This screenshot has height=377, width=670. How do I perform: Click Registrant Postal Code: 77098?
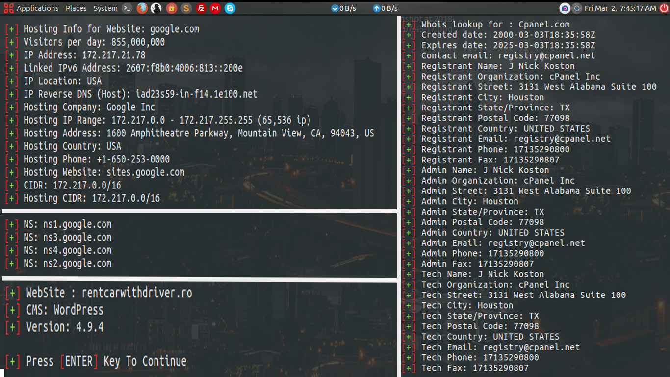pyautogui.click(x=486, y=118)
